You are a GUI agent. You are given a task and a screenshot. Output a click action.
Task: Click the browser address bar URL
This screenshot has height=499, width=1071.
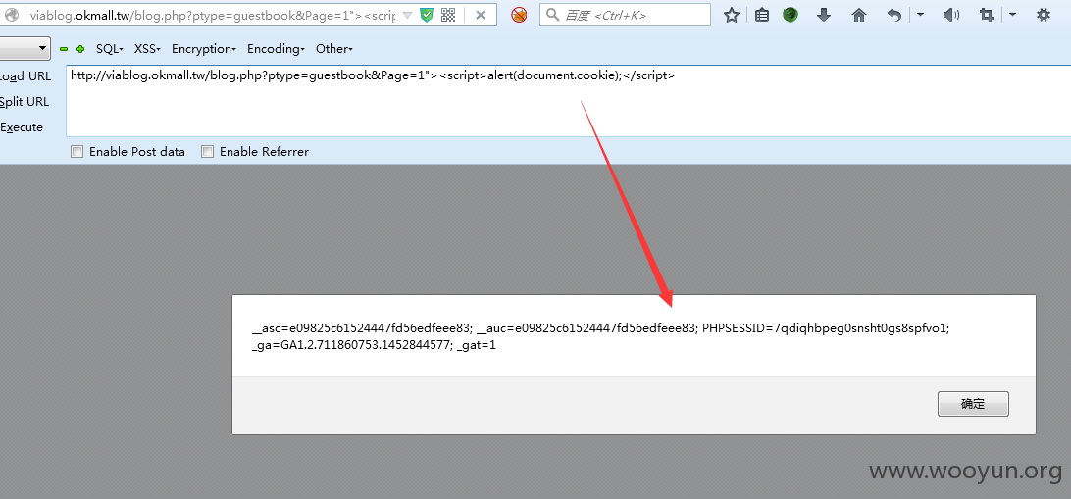click(x=213, y=15)
